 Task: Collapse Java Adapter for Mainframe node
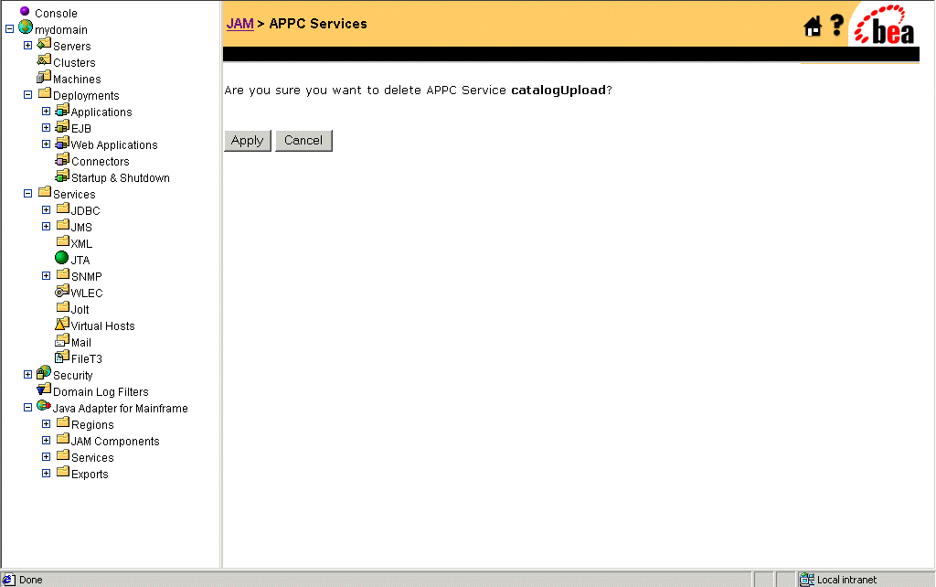pyautogui.click(x=27, y=407)
